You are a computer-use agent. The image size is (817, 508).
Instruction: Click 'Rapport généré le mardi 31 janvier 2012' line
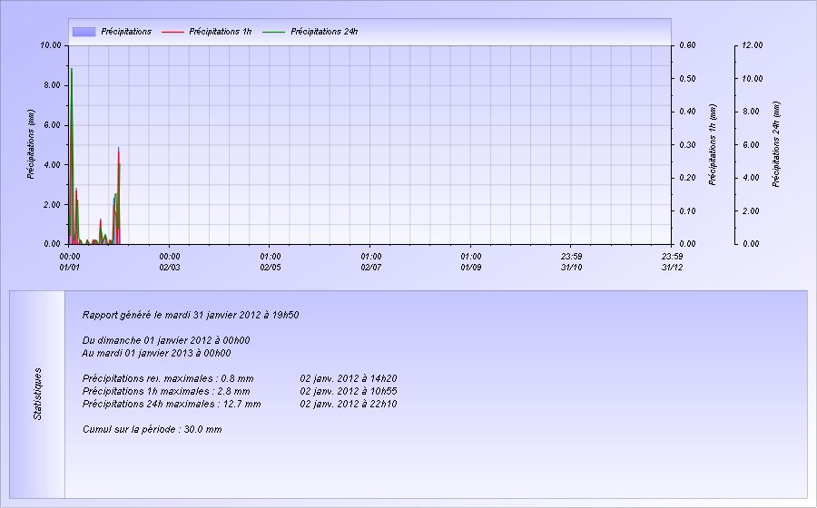tap(191, 315)
